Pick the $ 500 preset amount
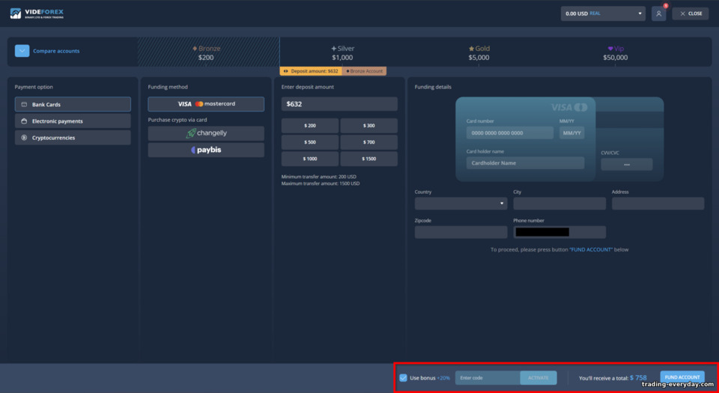This screenshot has width=719, height=393. click(310, 142)
